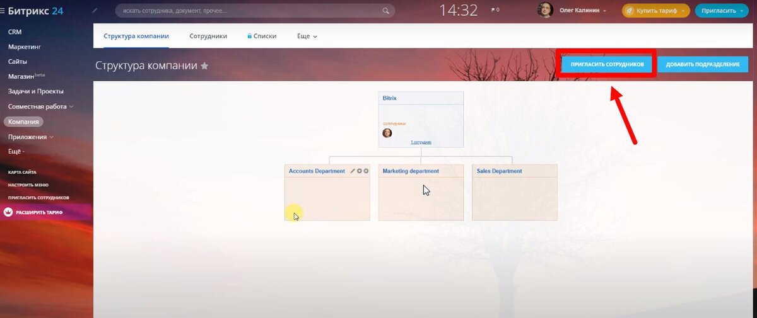757x318 pixels.
Task: Open Магазин beta in the sidebar
Action: [26, 76]
